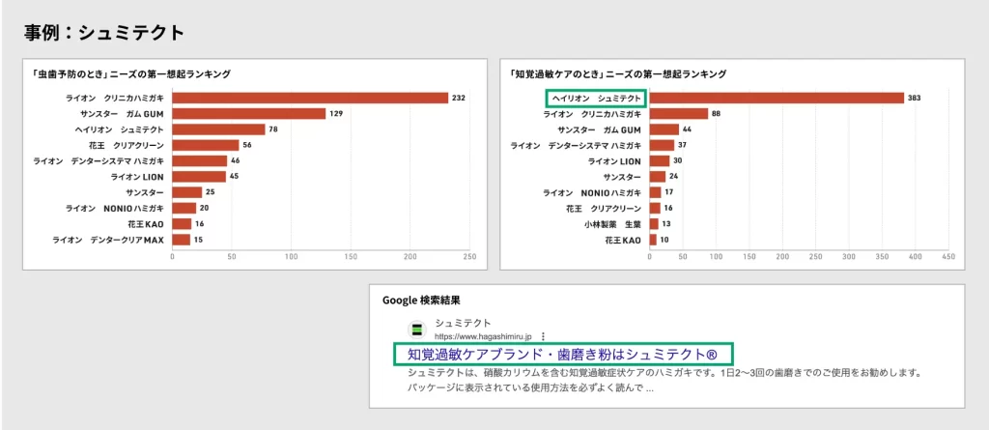This screenshot has height=430, width=989.
Task: Select the 129 bar for サンスター ガム GUM
Action: pos(249,114)
